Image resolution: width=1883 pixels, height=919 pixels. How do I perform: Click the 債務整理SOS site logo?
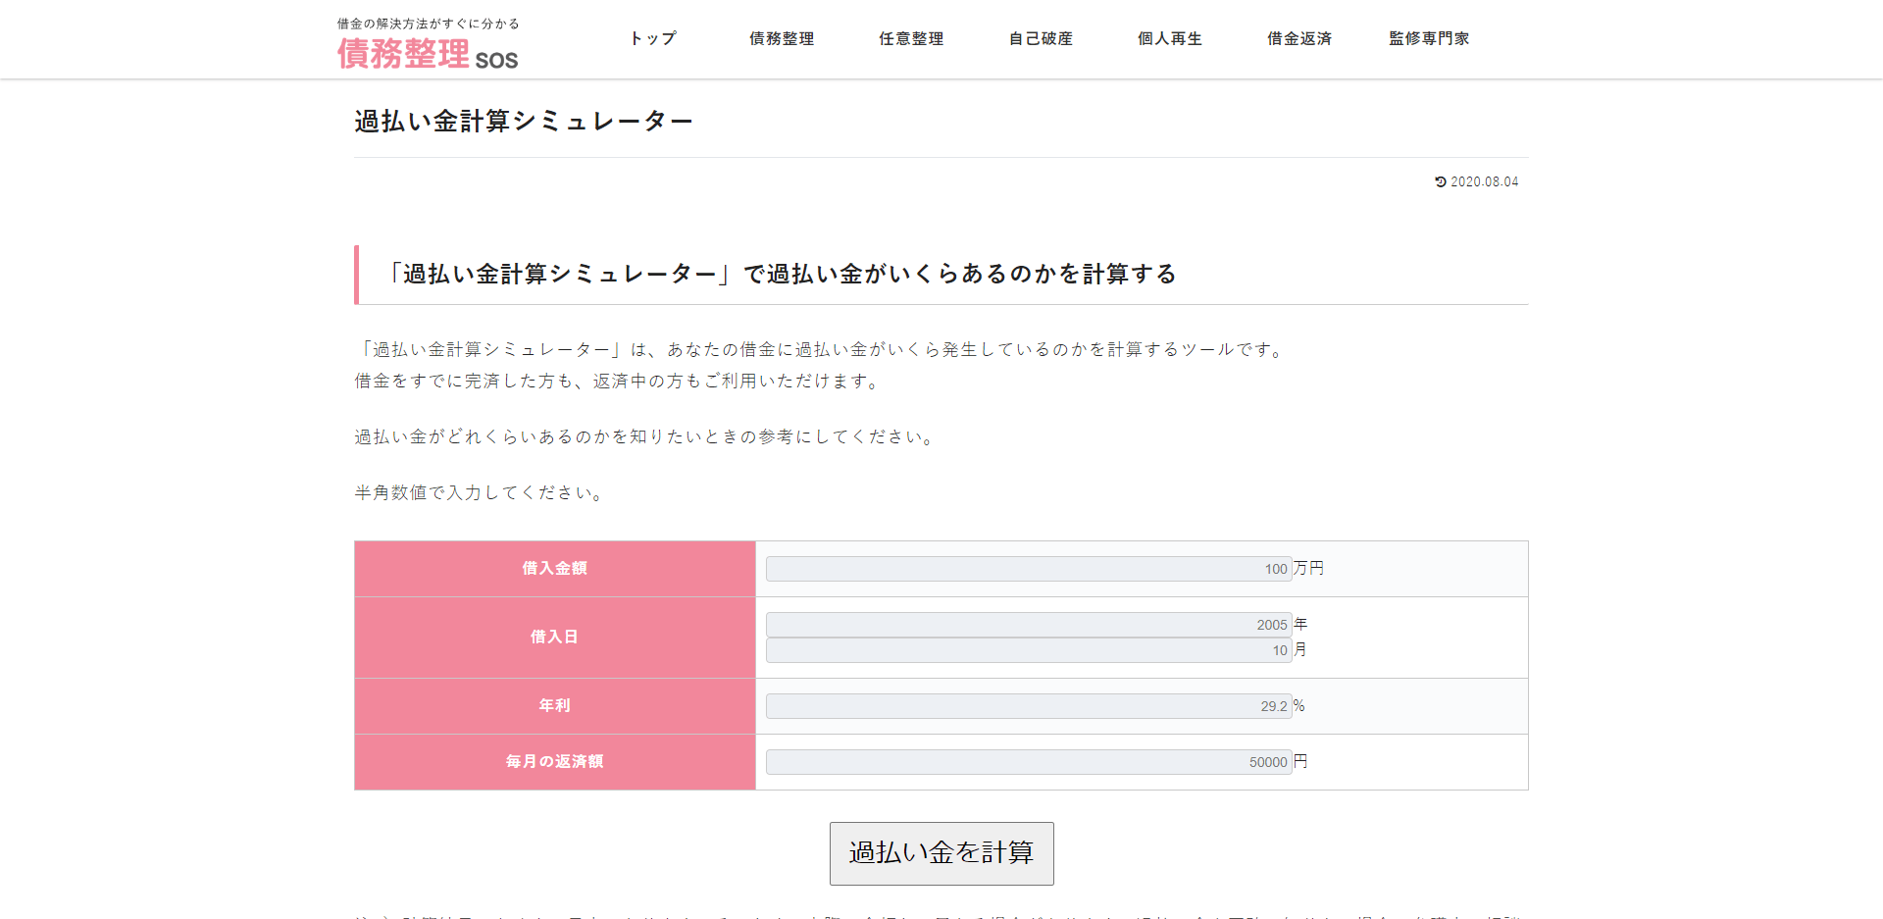pyautogui.click(x=428, y=54)
